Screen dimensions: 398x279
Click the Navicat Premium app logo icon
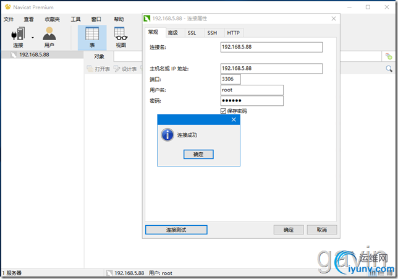[8, 7]
